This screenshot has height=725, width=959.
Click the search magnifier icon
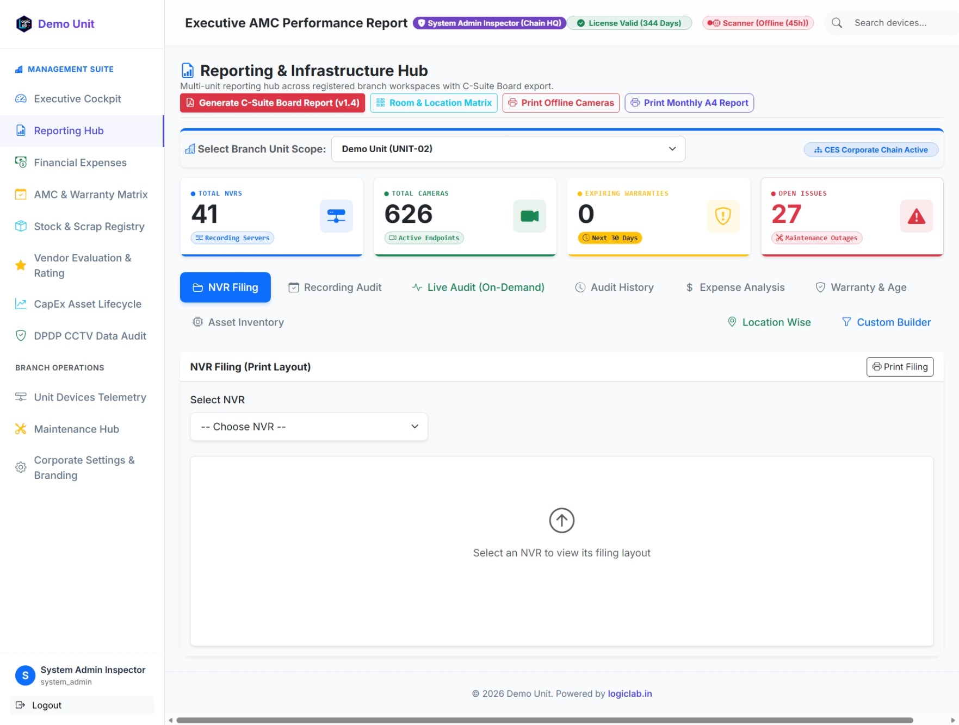837,23
